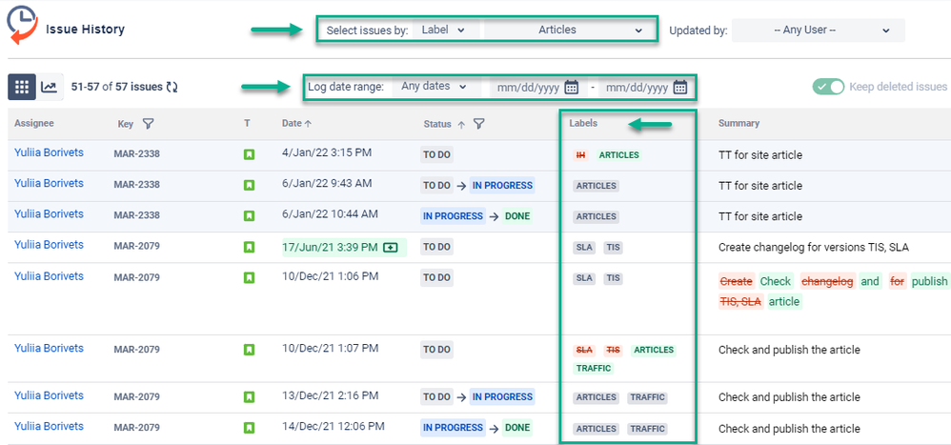Click summary 'Create changelog for versions TIS, SLA'
This screenshot has width=951, height=445.
[x=814, y=248]
